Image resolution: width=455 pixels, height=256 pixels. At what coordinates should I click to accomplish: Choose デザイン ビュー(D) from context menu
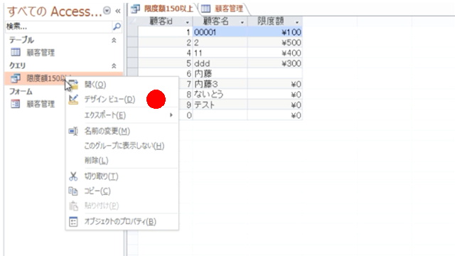[122, 100]
